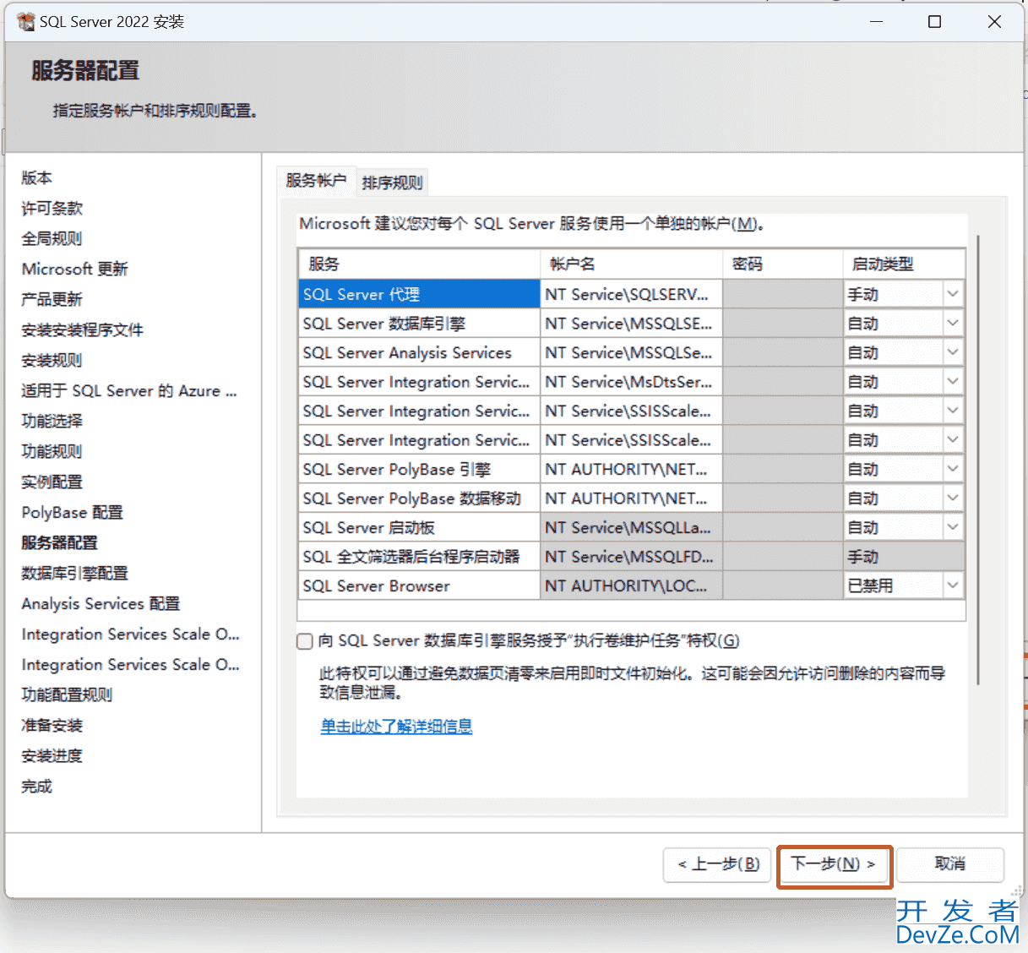Viewport: 1028px width, 953px height.
Task: Click PolyBase 配置 step in sidebar
Action: click(73, 512)
